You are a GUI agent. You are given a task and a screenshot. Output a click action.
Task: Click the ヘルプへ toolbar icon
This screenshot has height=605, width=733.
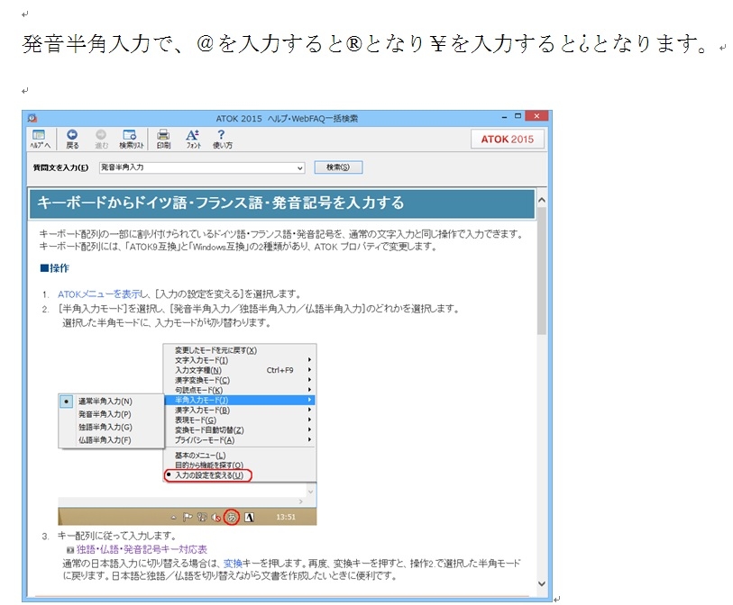coord(40,140)
